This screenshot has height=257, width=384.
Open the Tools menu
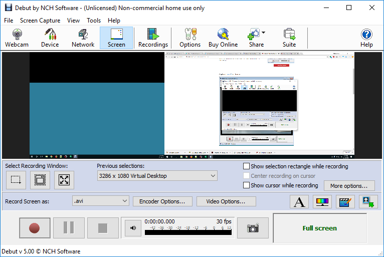[94, 21]
